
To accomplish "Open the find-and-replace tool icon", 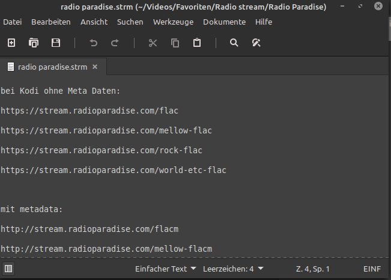I will coord(256,43).
